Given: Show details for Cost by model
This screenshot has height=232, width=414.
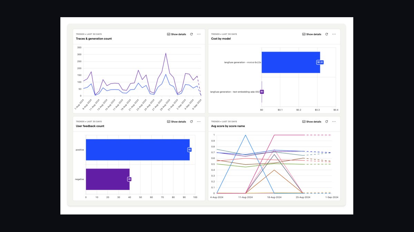Looking at the screenshot, I should tap(312, 34).
